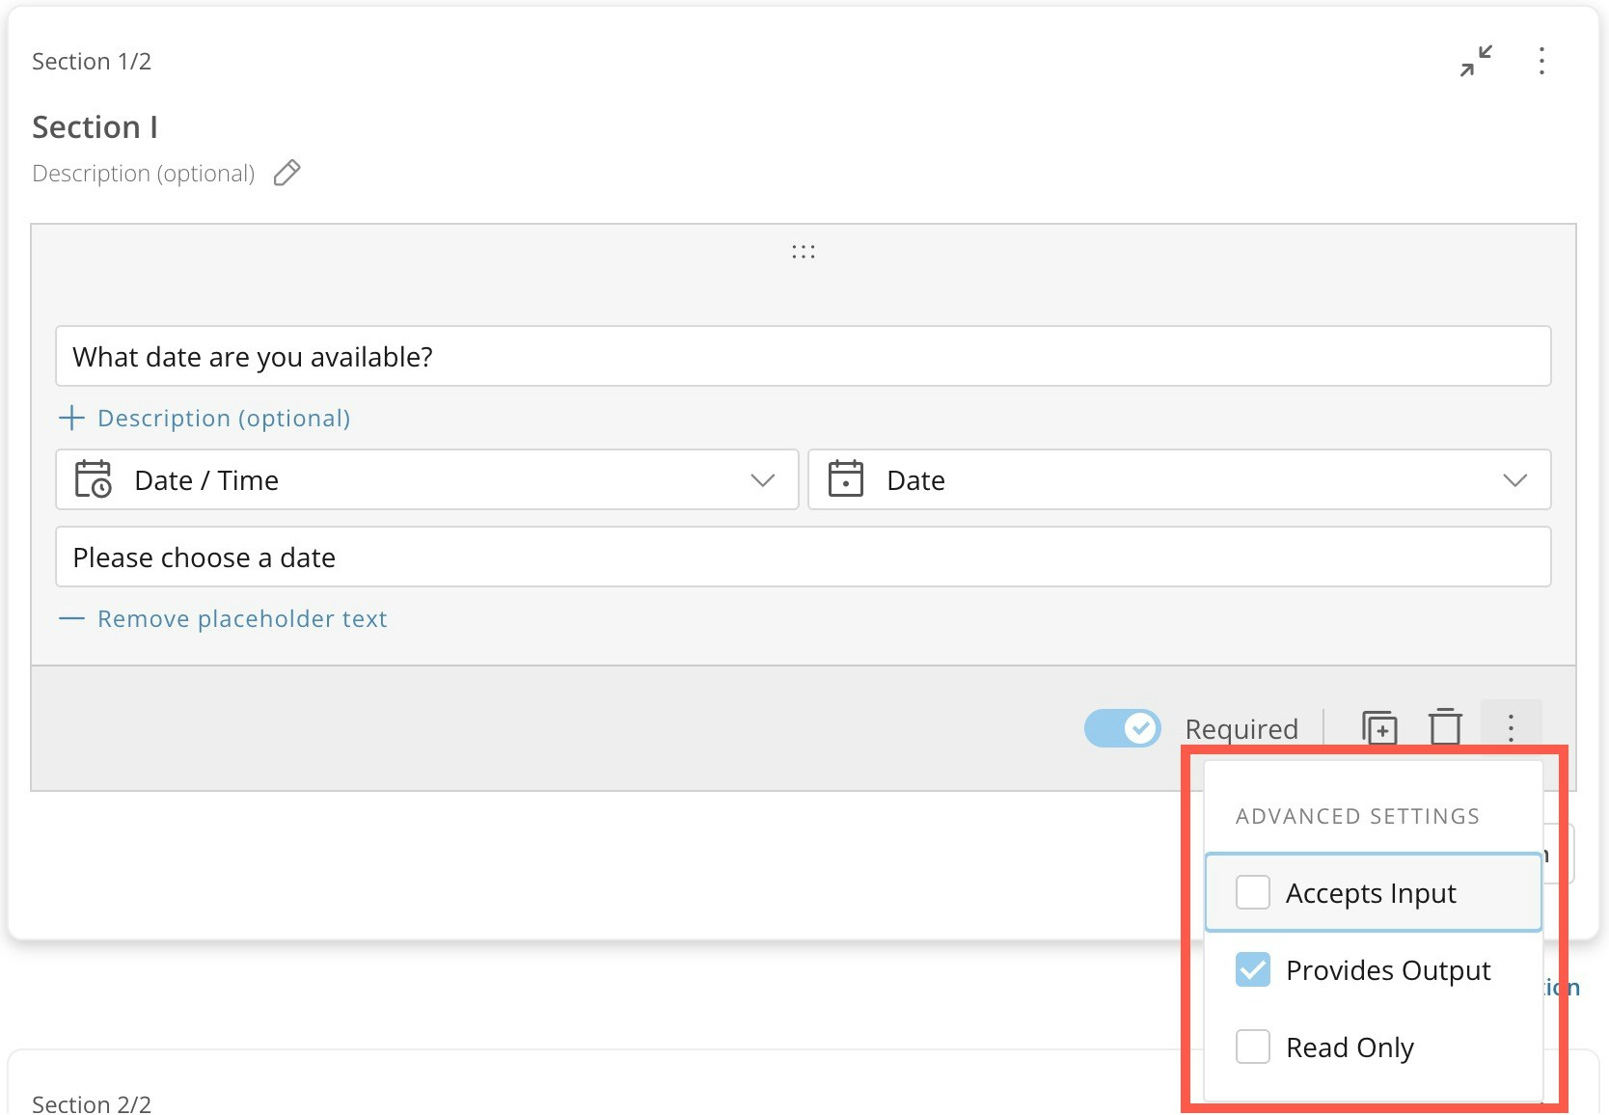Select the Accepts Input menu entry
The height and width of the screenshot is (1115, 1609).
click(x=1374, y=892)
